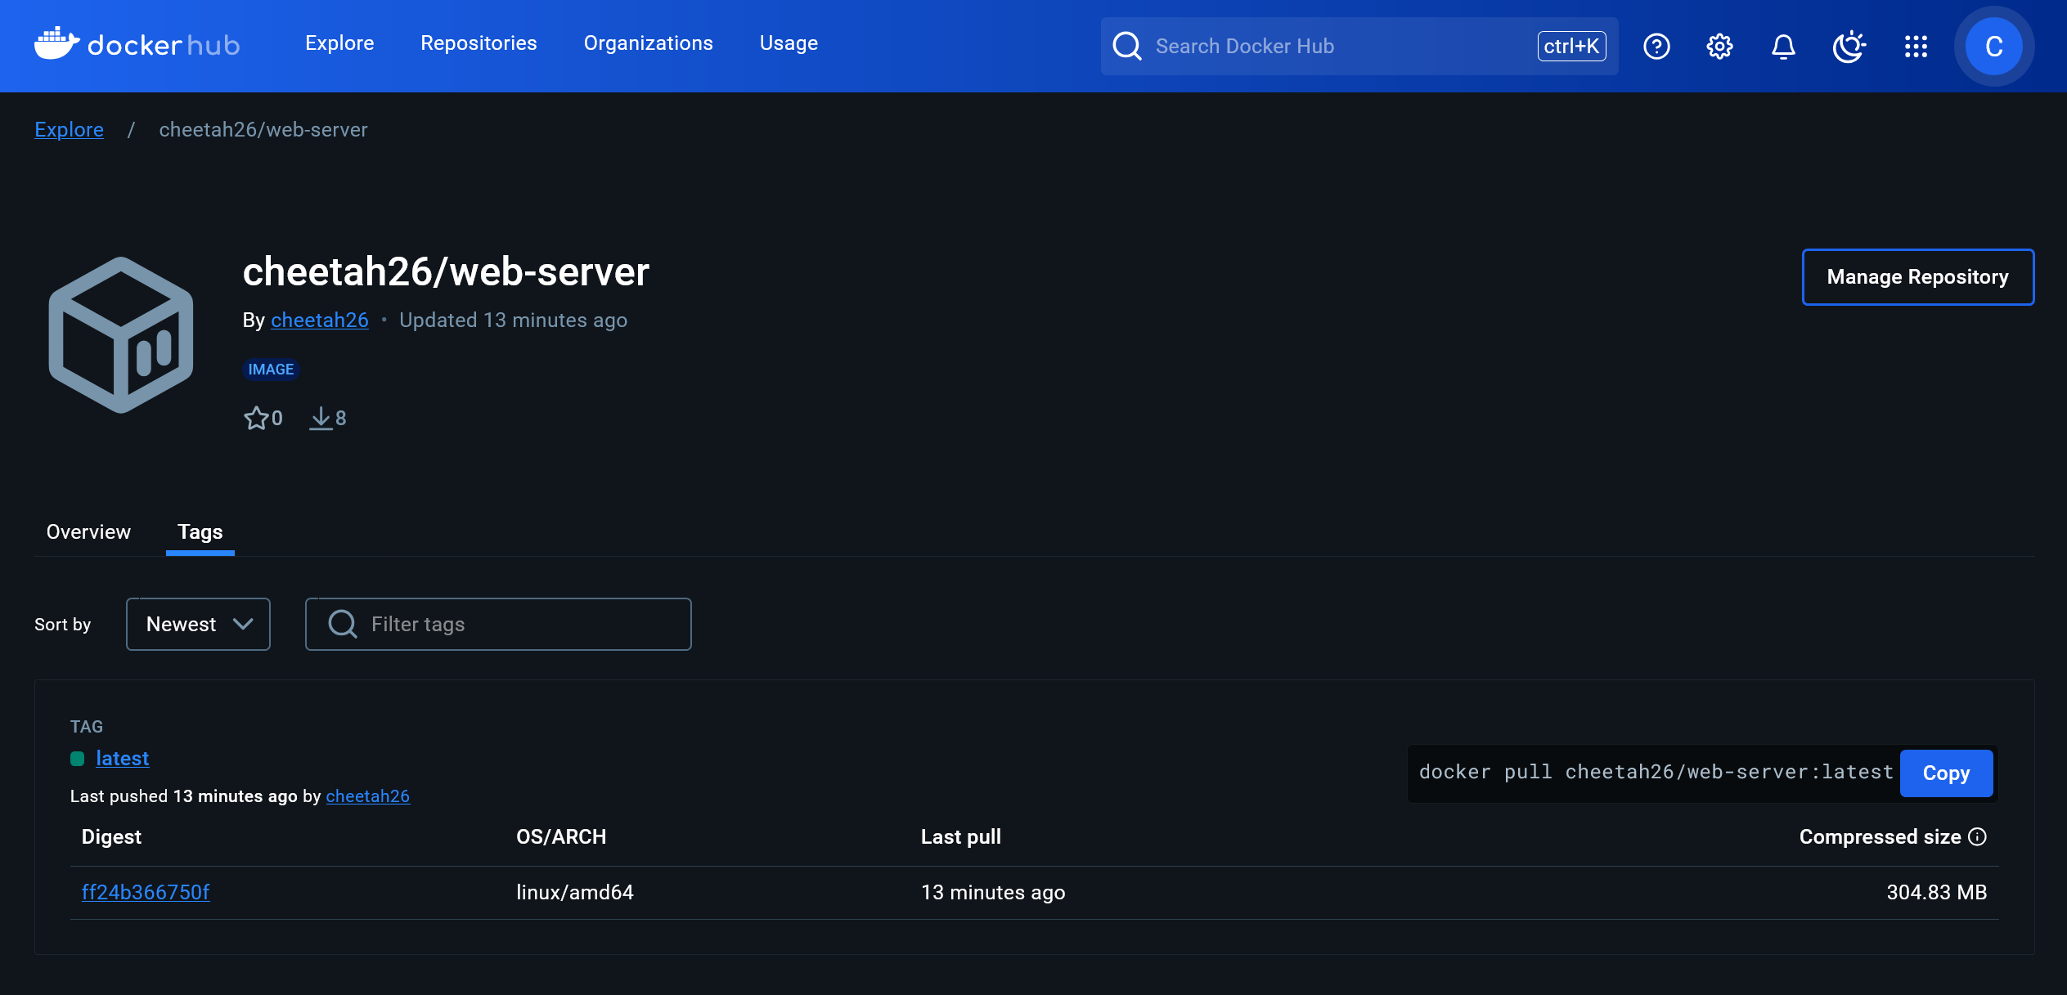Open the digest ff24b366750f link
2067x995 pixels.
tap(146, 892)
